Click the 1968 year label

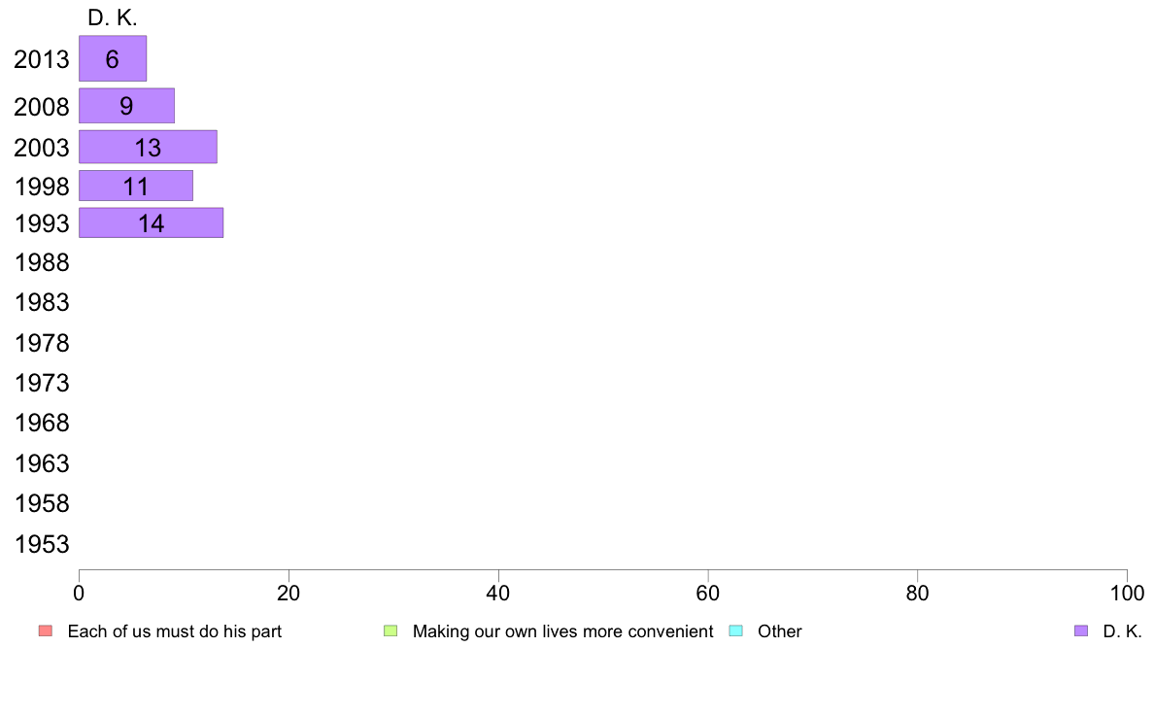pyautogui.click(x=42, y=424)
